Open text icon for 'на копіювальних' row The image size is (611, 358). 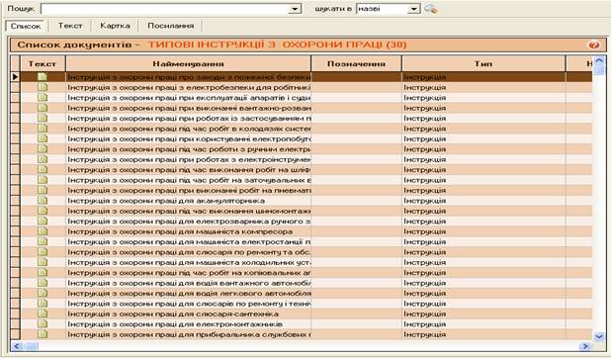pyautogui.click(x=43, y=273)
